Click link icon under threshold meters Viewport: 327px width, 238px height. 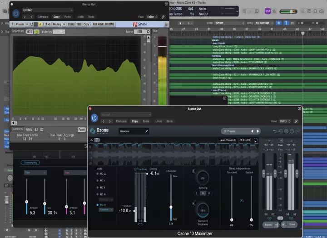(140, 224)
